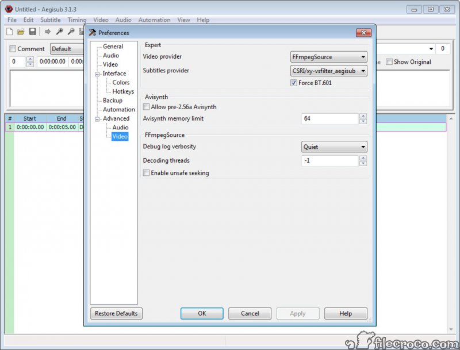Click the Jump To arrow toolbar icon

click(x=48, y=32)
